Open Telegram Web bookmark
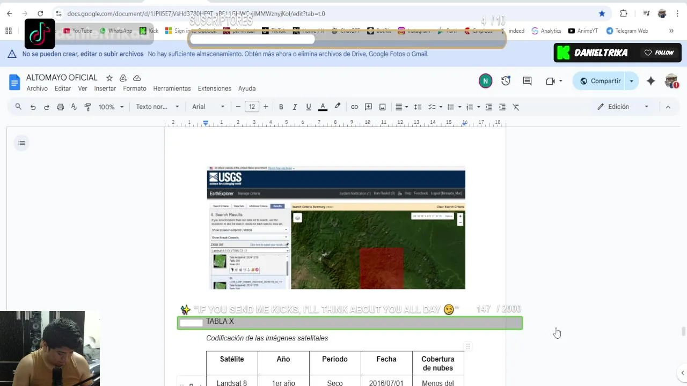The width and height of the screenshot is (687, 386). click(627, 31)
